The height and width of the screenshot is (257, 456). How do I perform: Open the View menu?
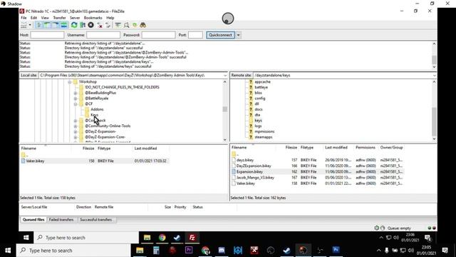[45, 18]
